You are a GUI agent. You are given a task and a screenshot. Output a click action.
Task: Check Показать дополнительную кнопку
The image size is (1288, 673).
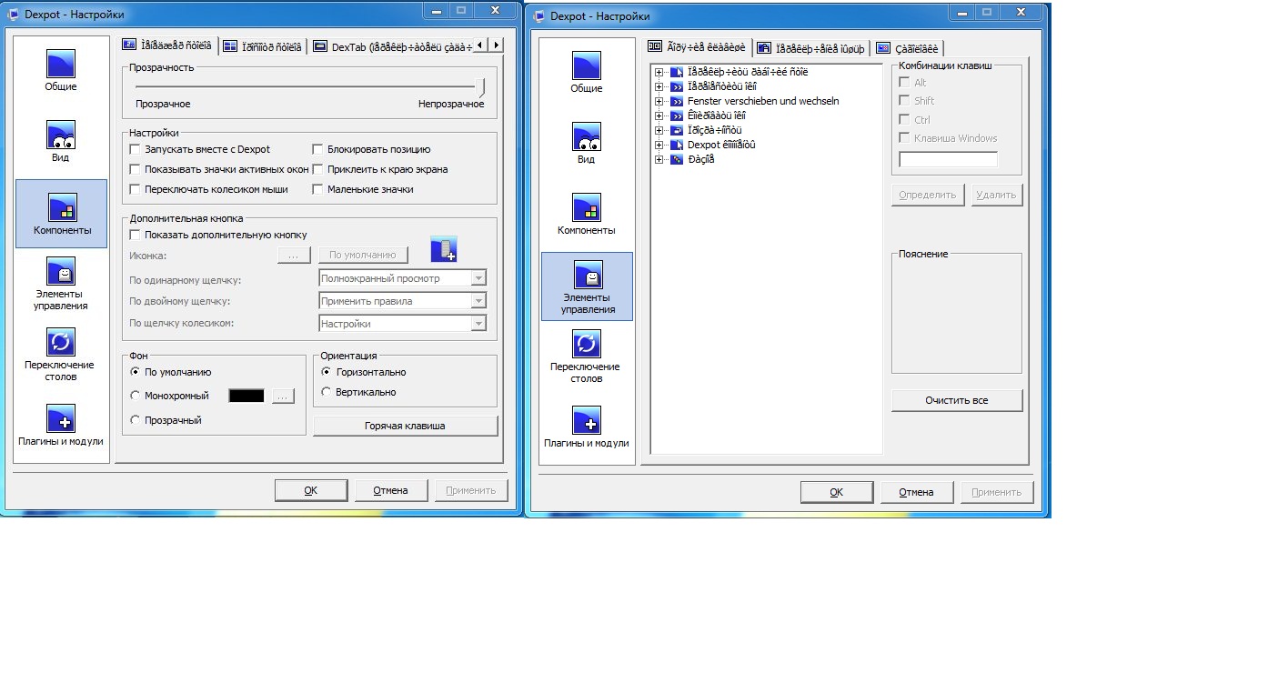click(x=135, y=235)
